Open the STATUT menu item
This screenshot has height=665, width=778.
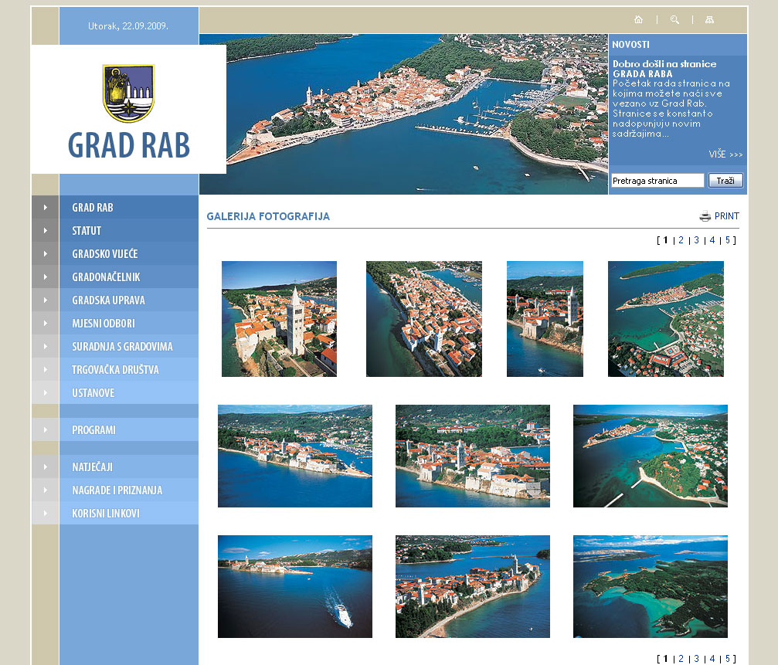pyautogui.click(x=87, y=231)
